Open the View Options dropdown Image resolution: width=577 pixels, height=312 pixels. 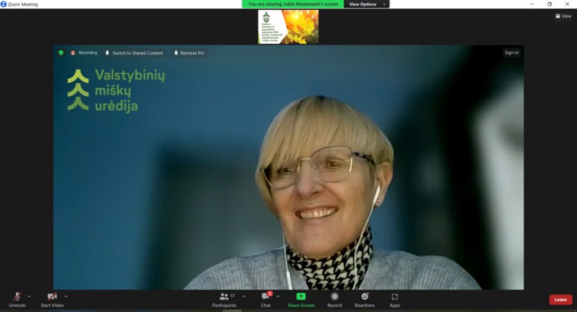point(367,4)
